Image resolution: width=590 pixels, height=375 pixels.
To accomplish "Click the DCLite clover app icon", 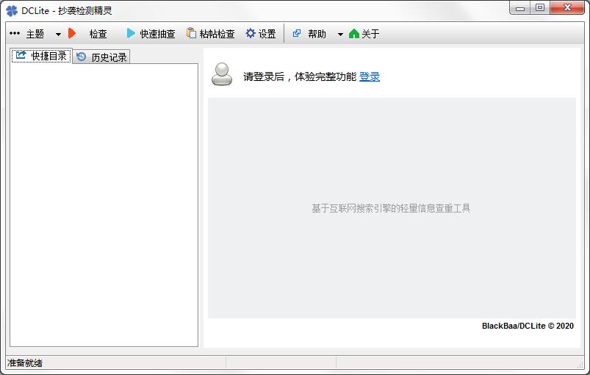I will point(12,10).
